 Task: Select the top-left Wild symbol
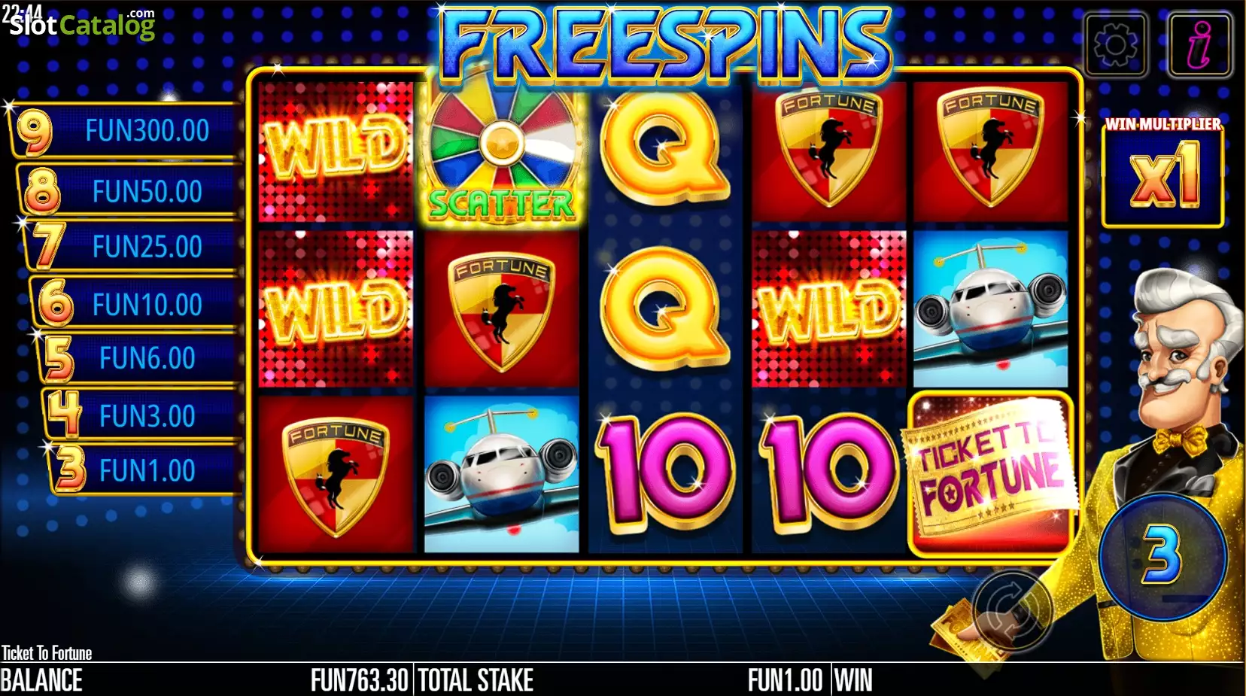coord(336,151)
